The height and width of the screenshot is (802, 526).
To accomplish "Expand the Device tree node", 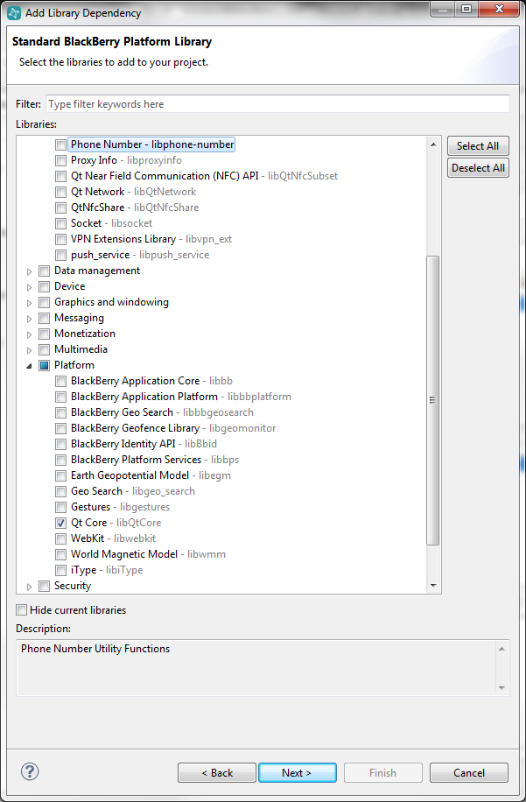I will (29, 287).
